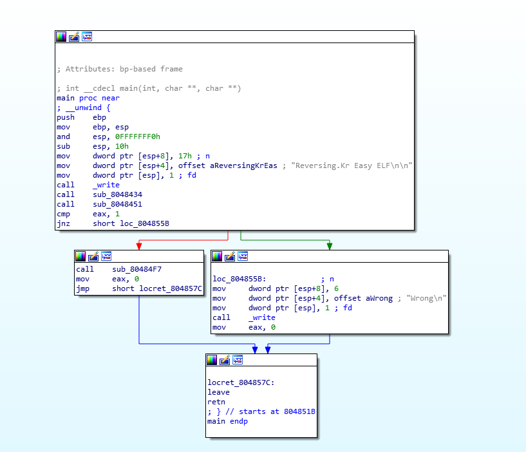Image resolution: width=526 pixels, height=452 pixels.
Task: Click the group icon in sub_80484F7 block
Action: point(106,256)
